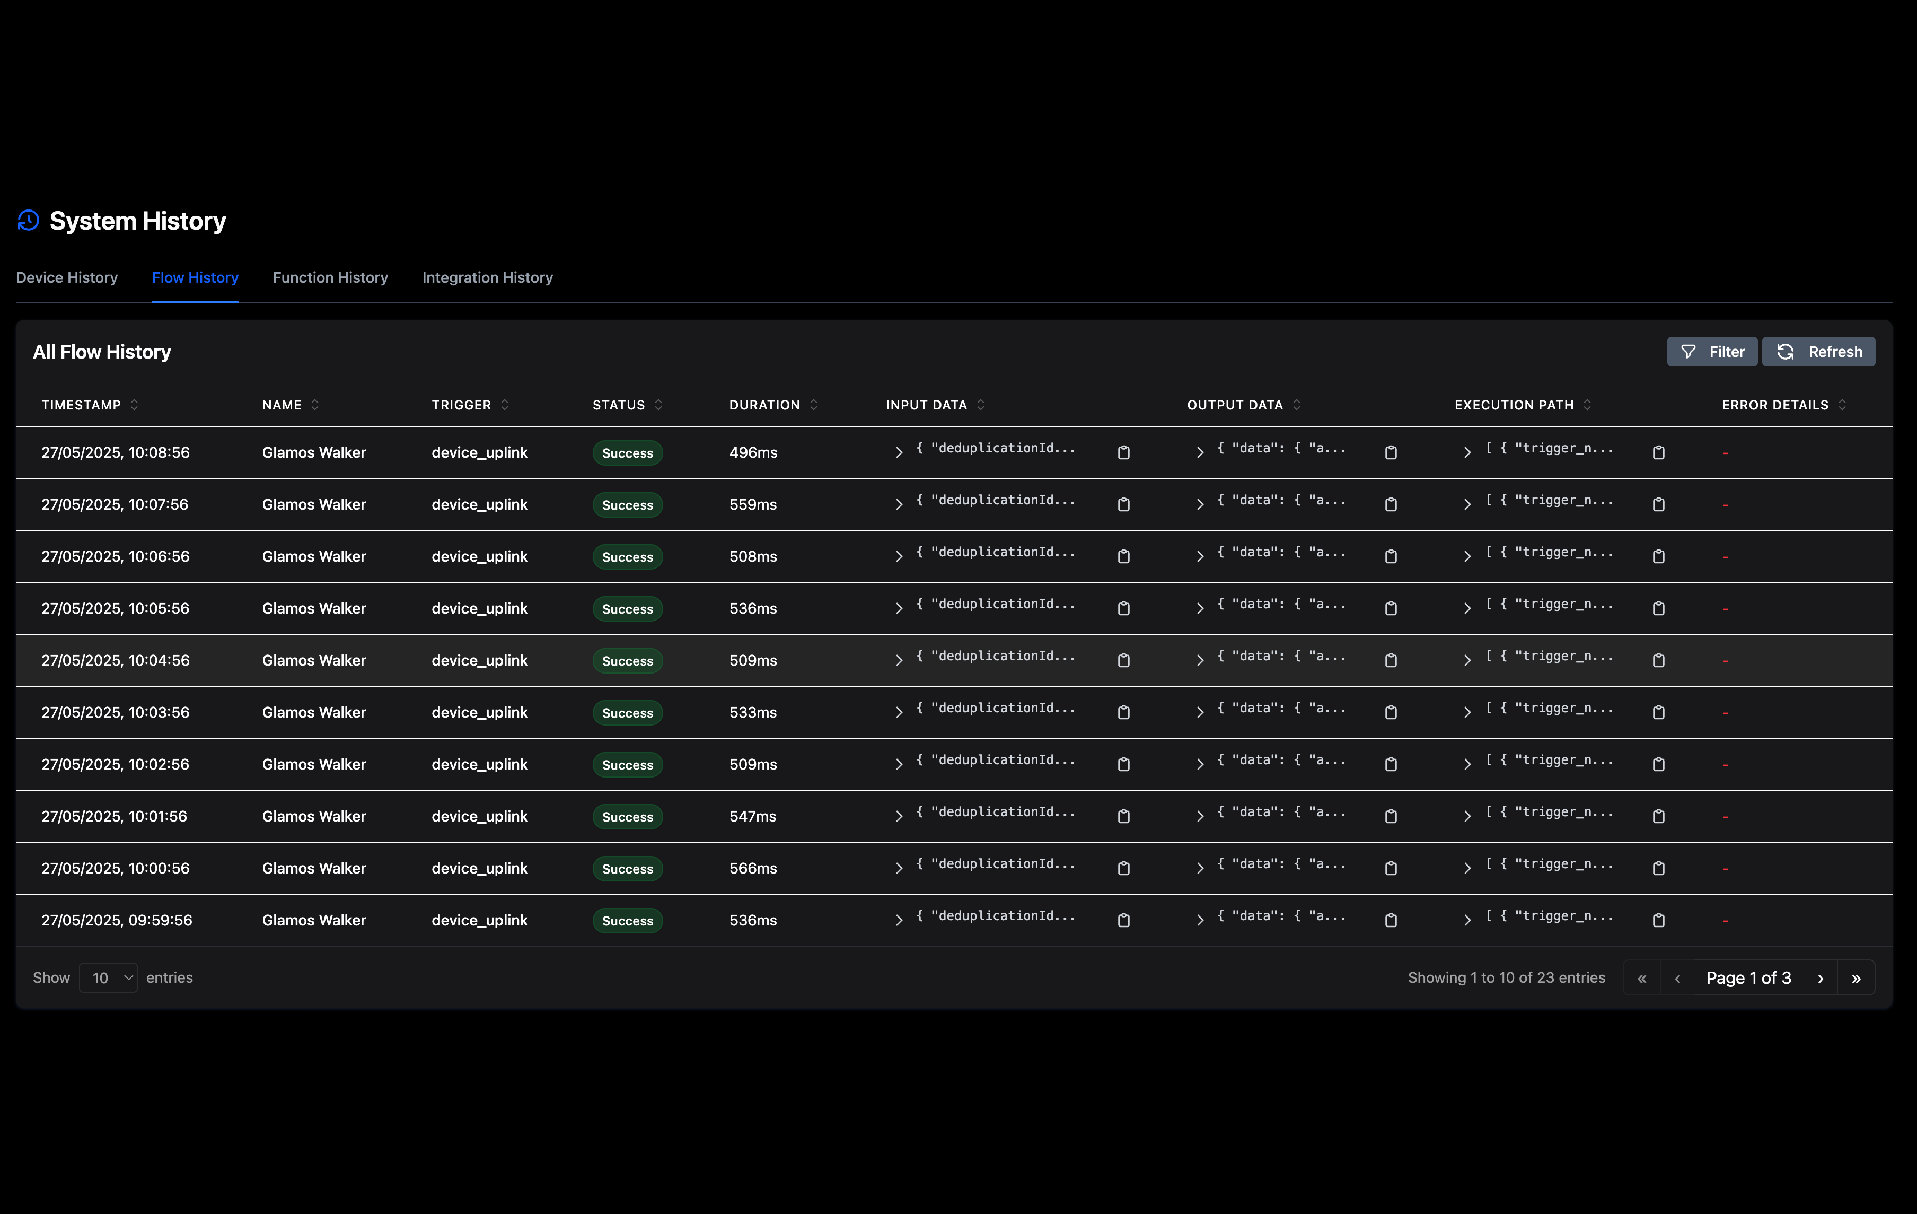Copy execution path for the 10:08:56 row
This screenshot has height=1214, width=1917.
click(1658, 452)
